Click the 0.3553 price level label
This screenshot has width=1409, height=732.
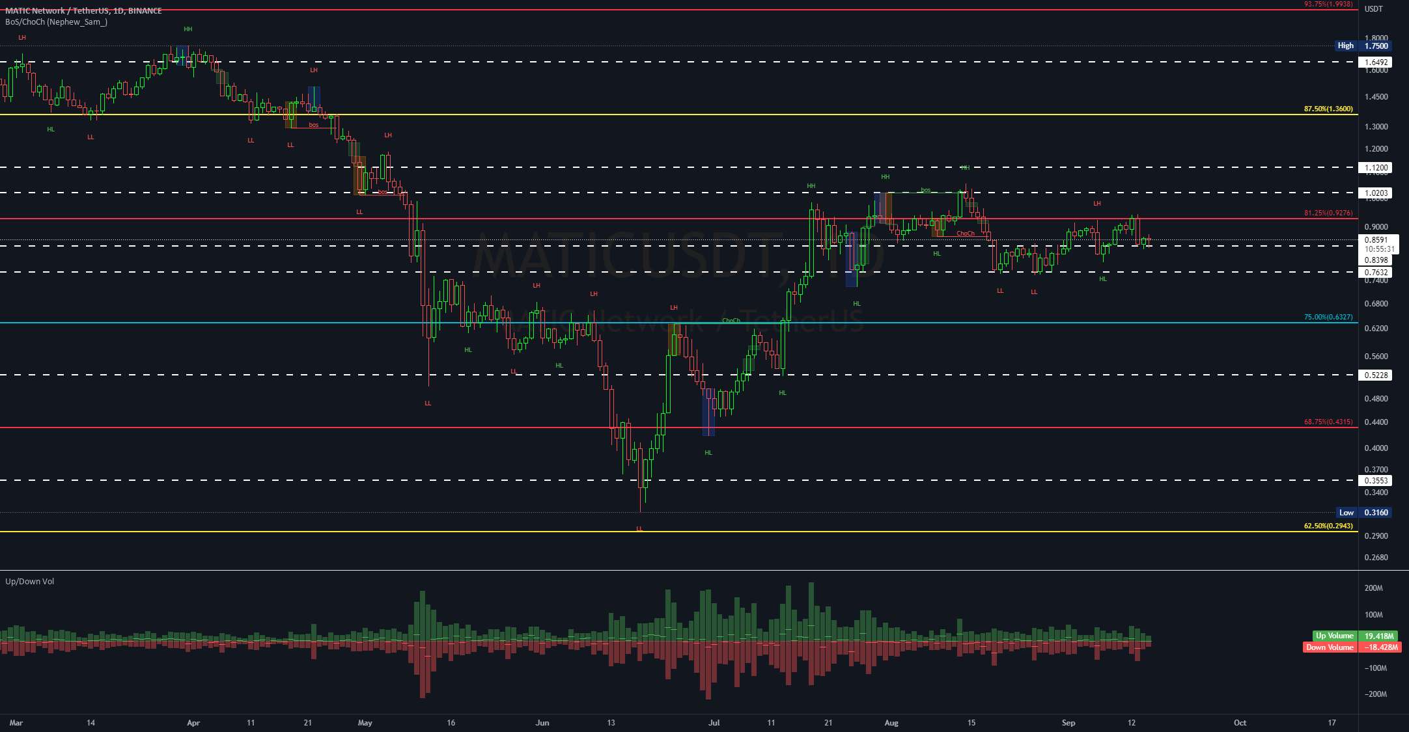point(1375,481)
